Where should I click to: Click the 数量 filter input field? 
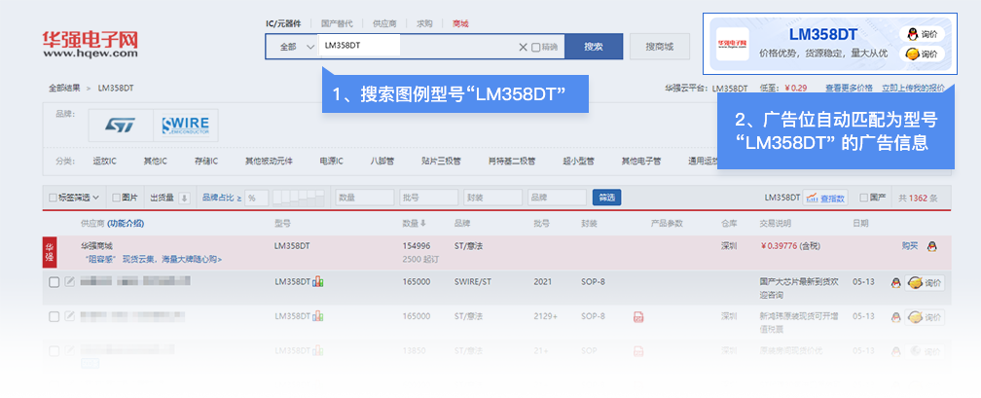pos(365,198)
